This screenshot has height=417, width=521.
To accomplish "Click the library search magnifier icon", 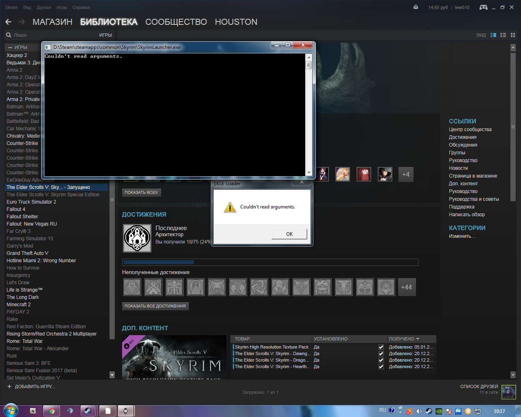I will point(9,35).
